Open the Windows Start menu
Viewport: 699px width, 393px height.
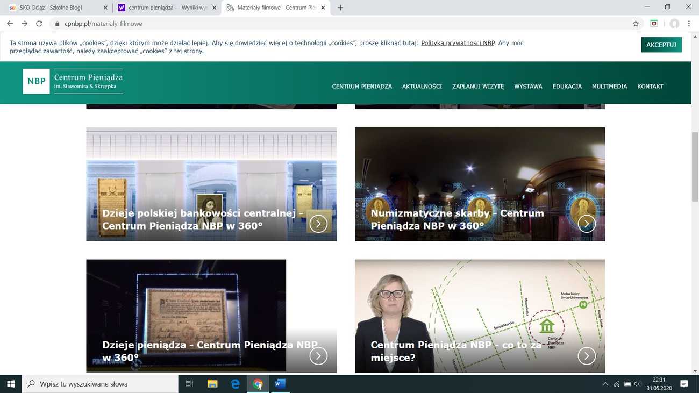[x=11, y=384]
